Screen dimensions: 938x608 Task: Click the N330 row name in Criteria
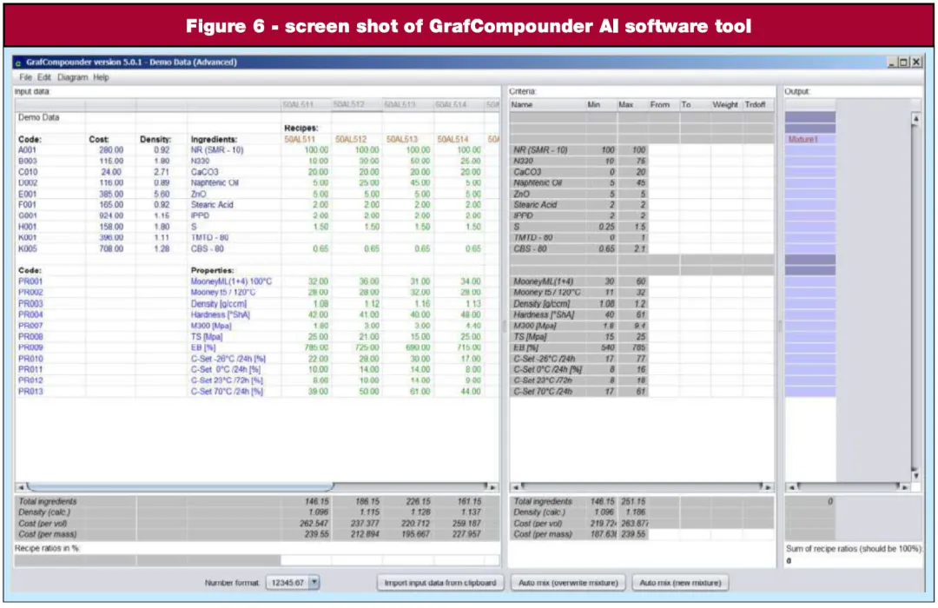pyautogui.click(x=524, y=162)
